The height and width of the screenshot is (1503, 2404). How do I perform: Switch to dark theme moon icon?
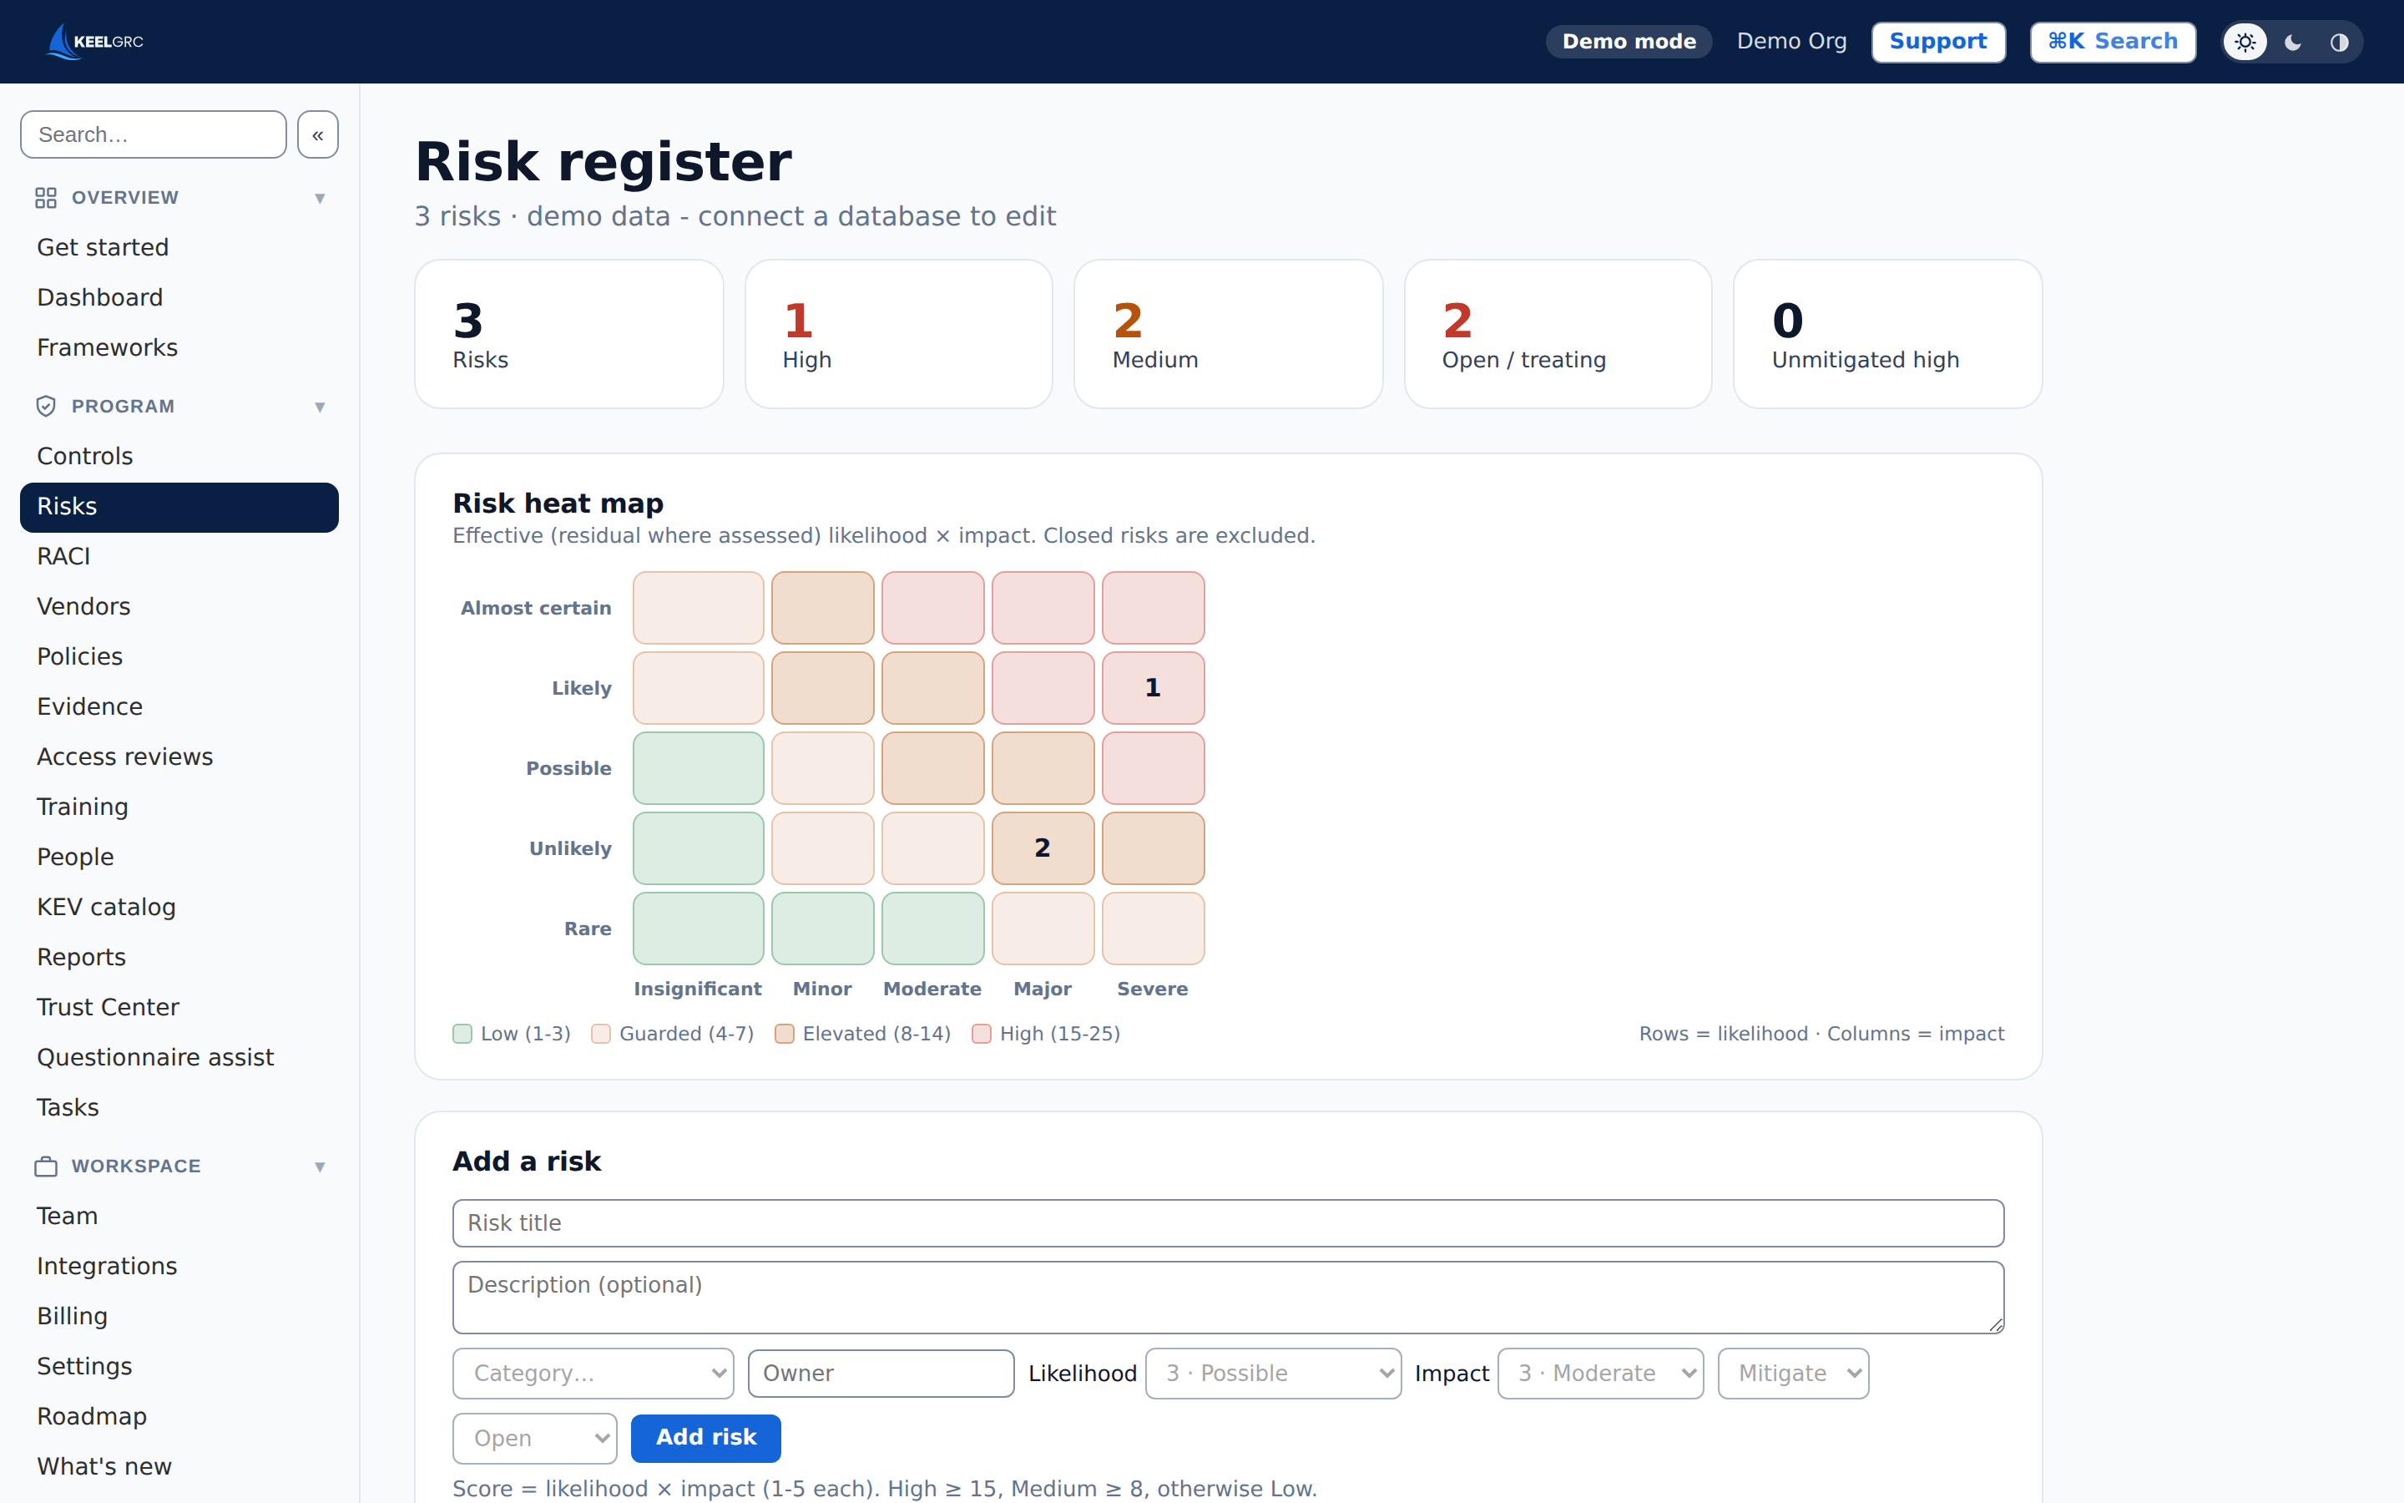tap(2293, 42)
